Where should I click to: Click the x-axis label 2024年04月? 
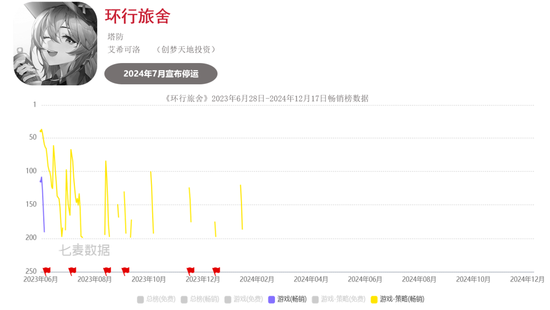[311, 279]
